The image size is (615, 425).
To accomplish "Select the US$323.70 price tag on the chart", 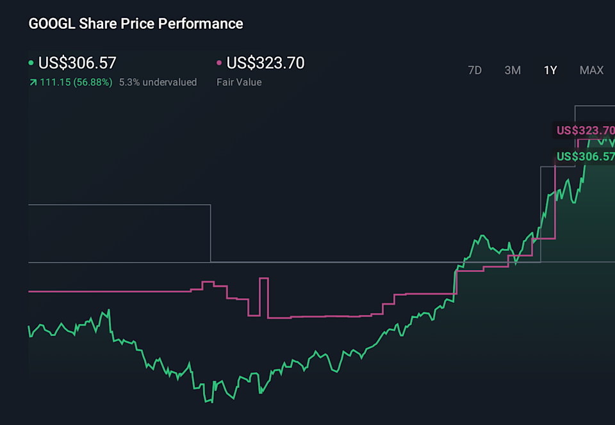I will (586, 131).
